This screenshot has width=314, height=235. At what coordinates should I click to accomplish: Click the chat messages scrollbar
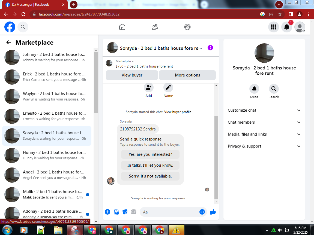pyautogui.click(x=216, y=158)
